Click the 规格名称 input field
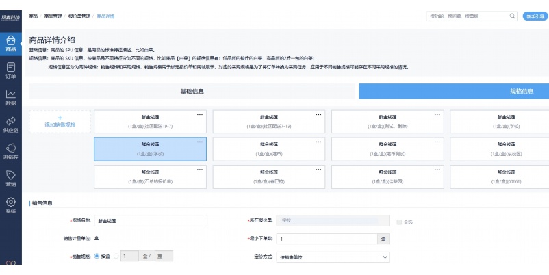This screenshot has height=275, width=549. [151, 221]
